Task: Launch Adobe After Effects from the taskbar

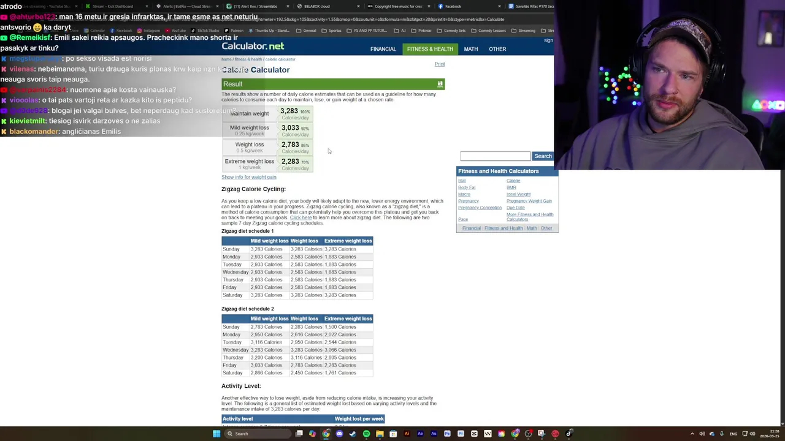Action: click(420, 434)
